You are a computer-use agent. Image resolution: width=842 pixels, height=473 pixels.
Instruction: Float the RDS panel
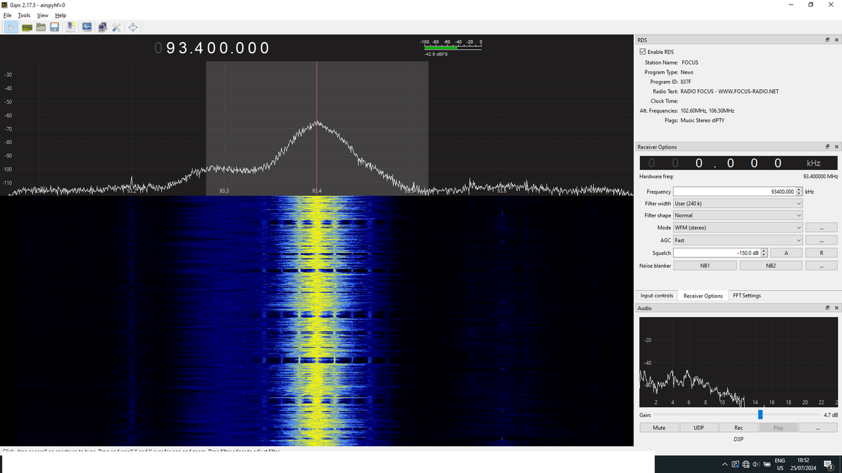pos(828,40)
